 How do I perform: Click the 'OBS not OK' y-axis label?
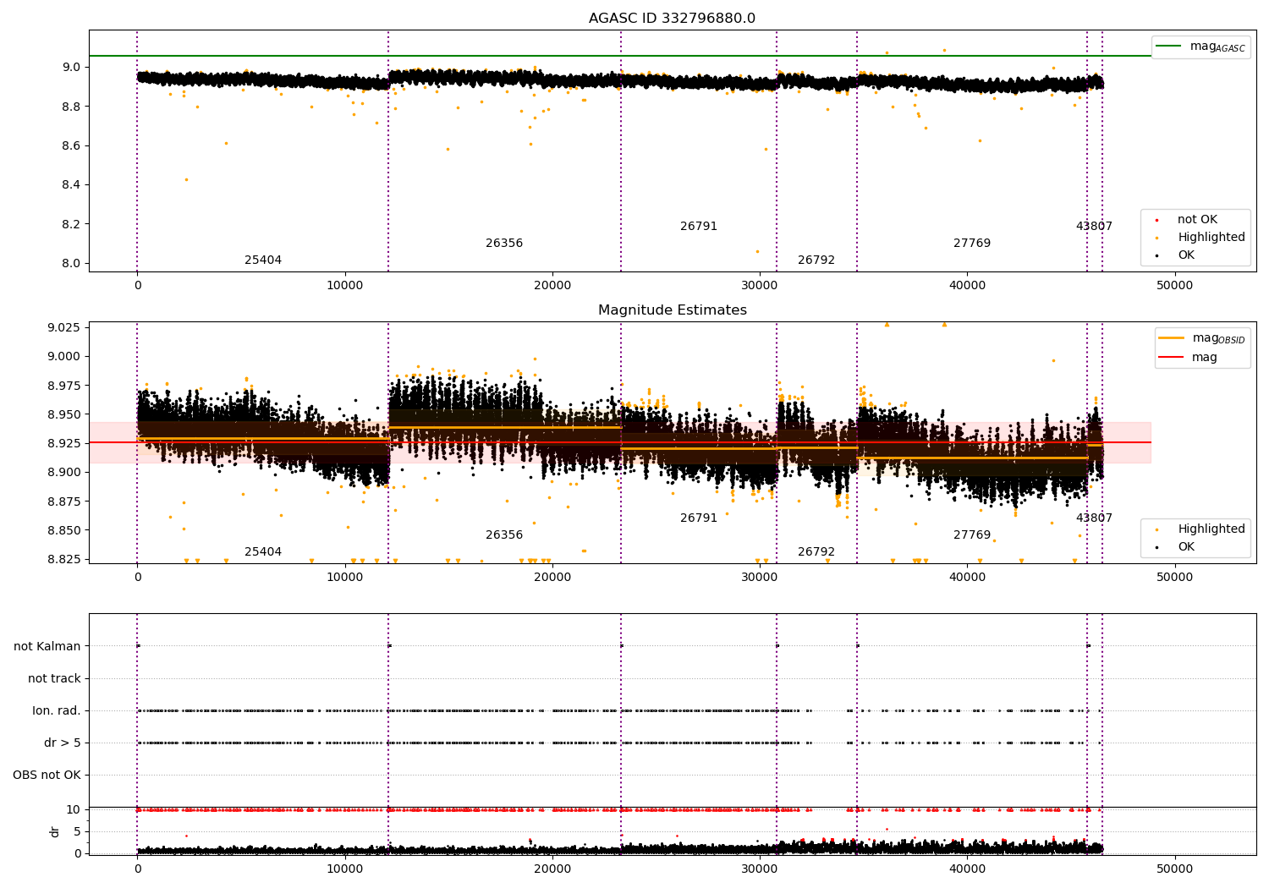click(x=47, y=776)
